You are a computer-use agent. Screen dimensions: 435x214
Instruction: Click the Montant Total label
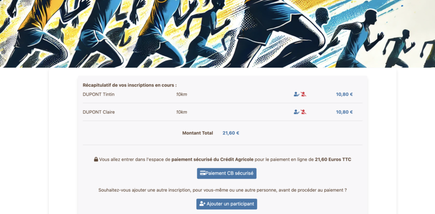198,133
